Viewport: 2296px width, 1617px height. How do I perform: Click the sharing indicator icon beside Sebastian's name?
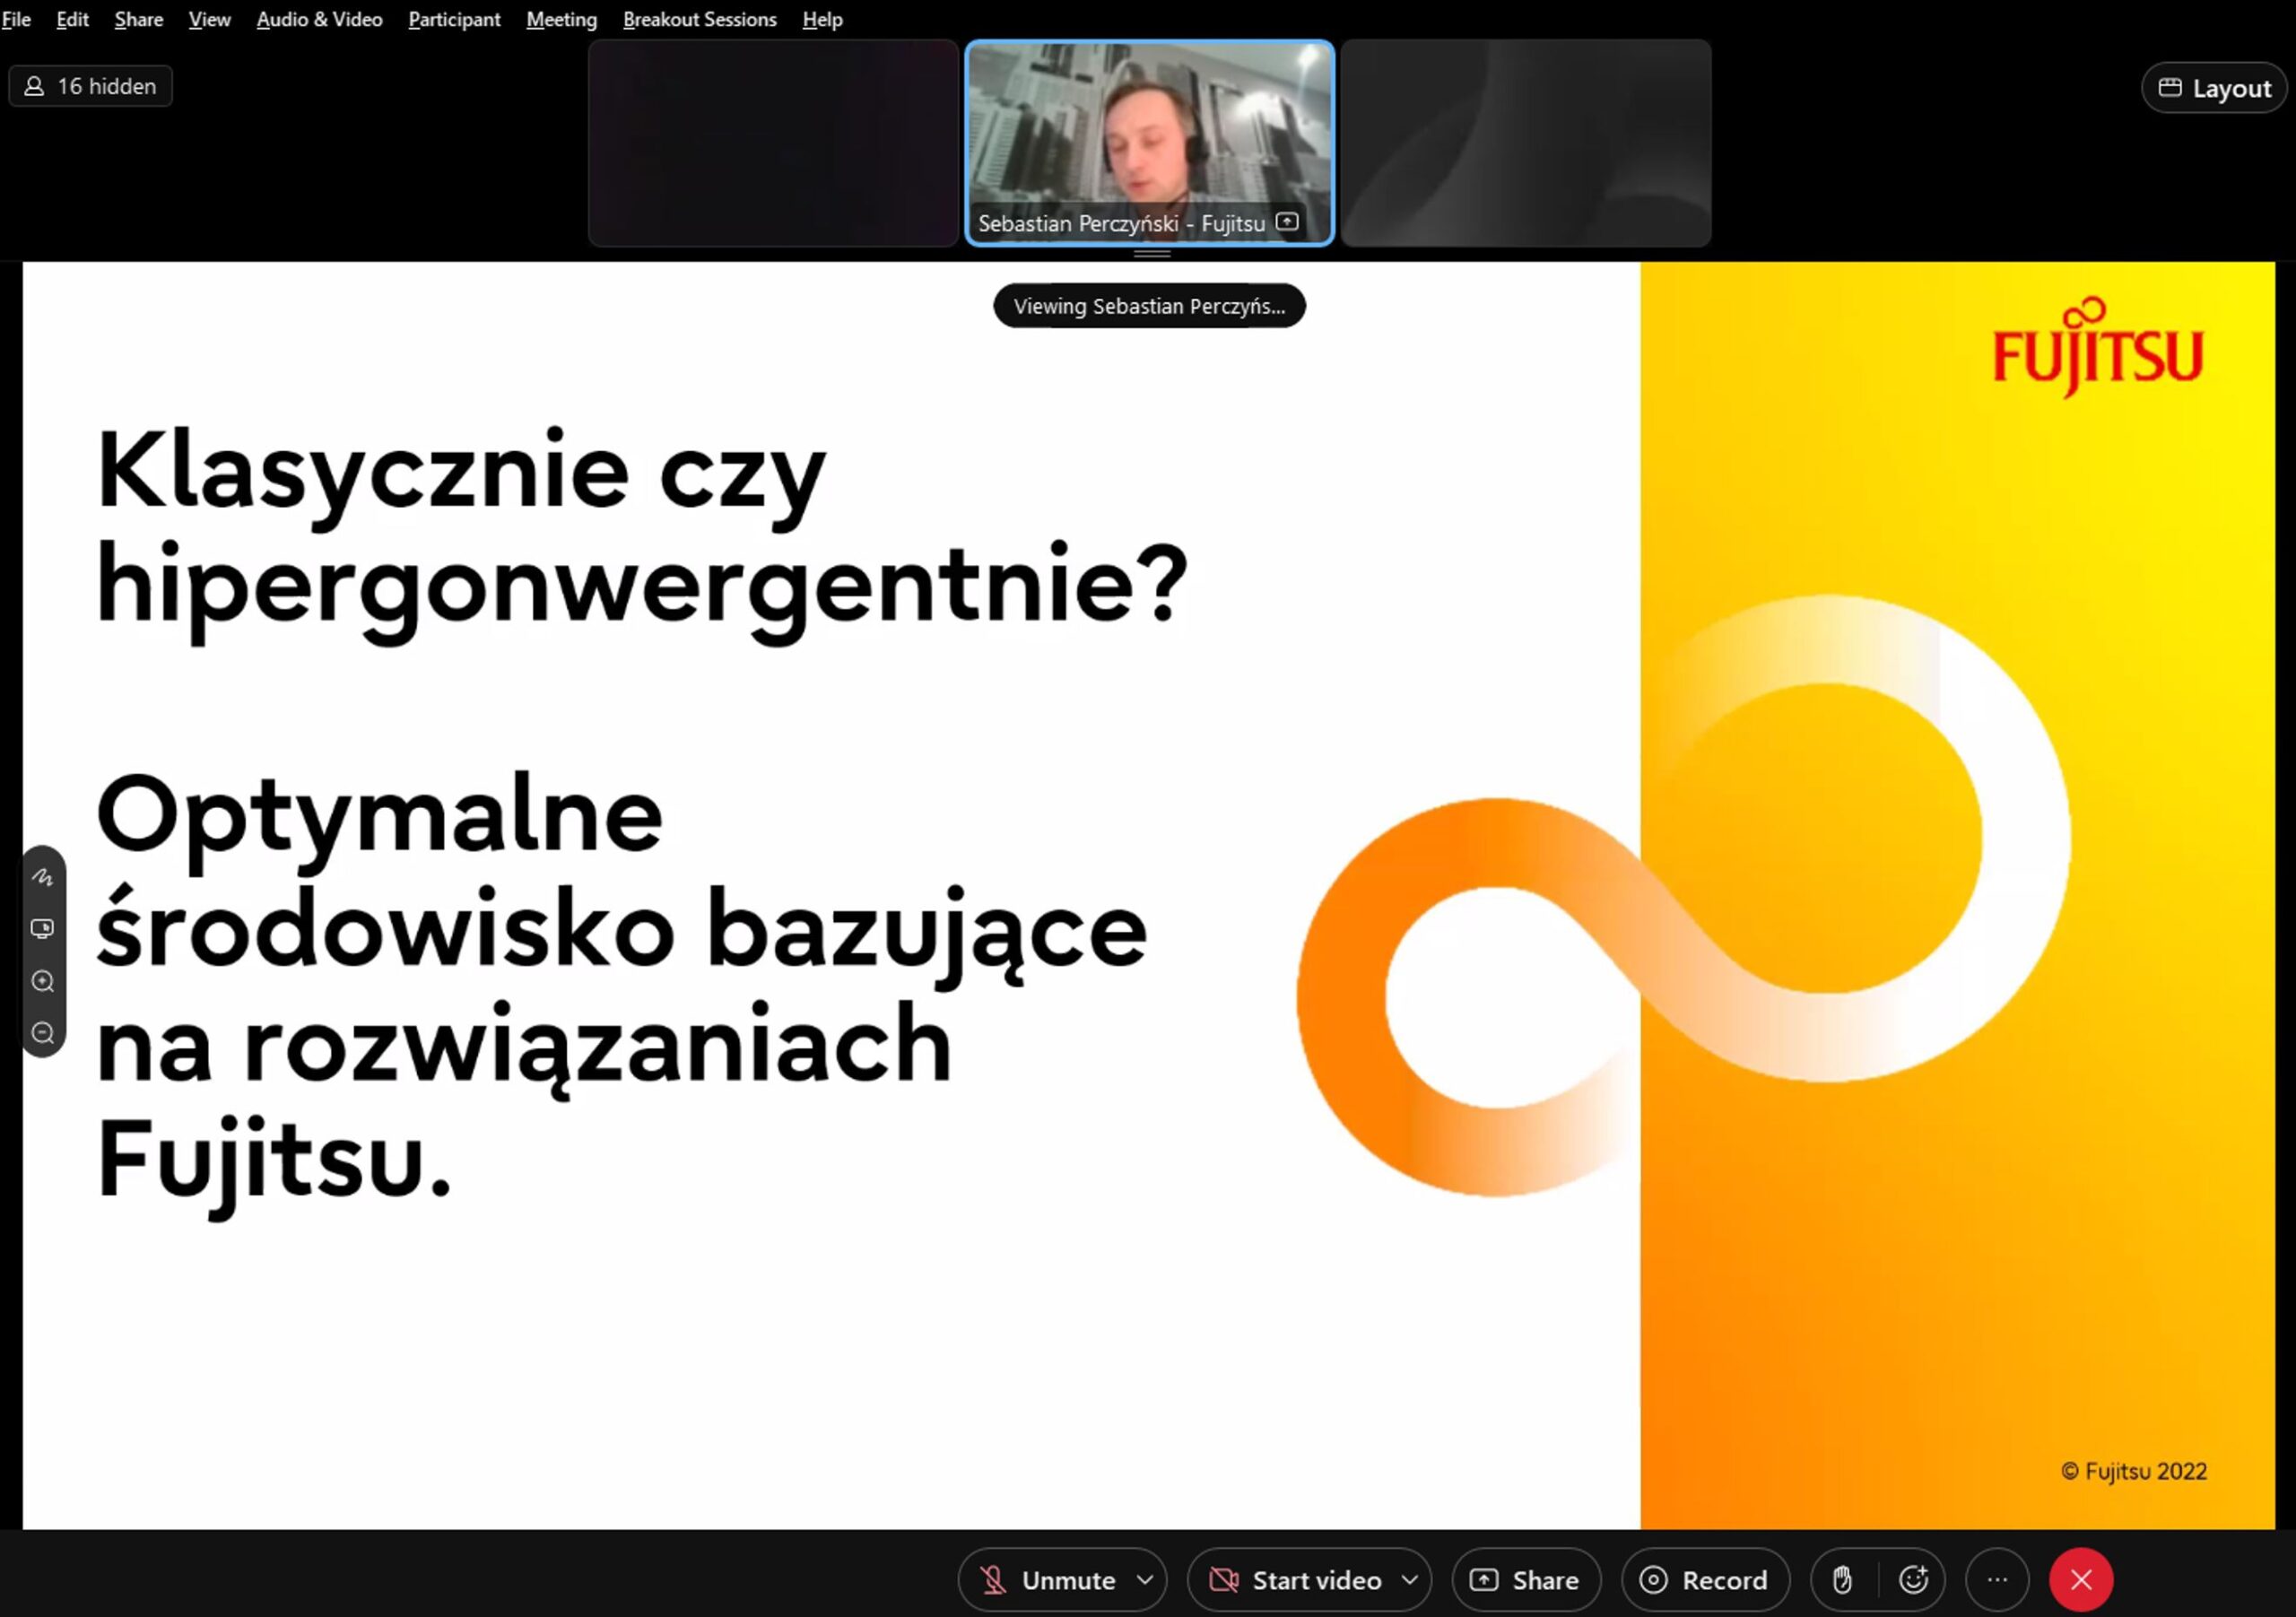pyautogui.click(x=1287, y=222)
